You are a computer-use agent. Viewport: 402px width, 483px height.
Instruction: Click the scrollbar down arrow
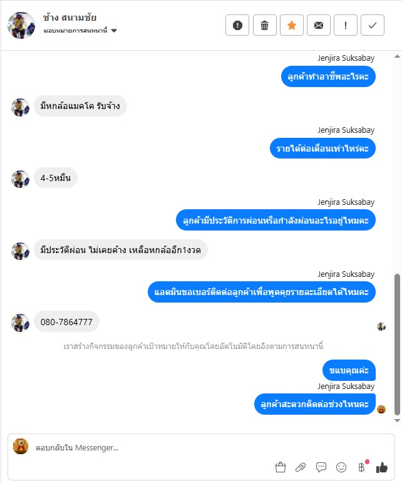point(397,420)
